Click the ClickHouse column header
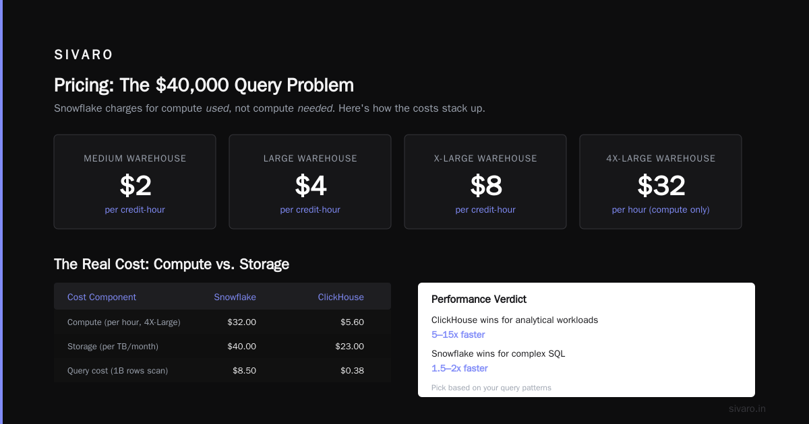 (x=341, y=297)
